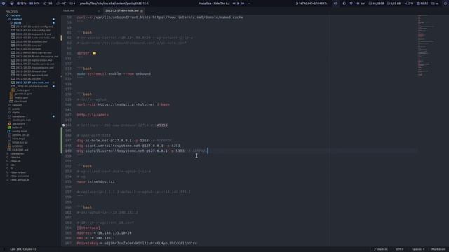The height and width of the screenshot is (252, 449).
Task: Click the '[Interface]' line
Action: [88, 227]
